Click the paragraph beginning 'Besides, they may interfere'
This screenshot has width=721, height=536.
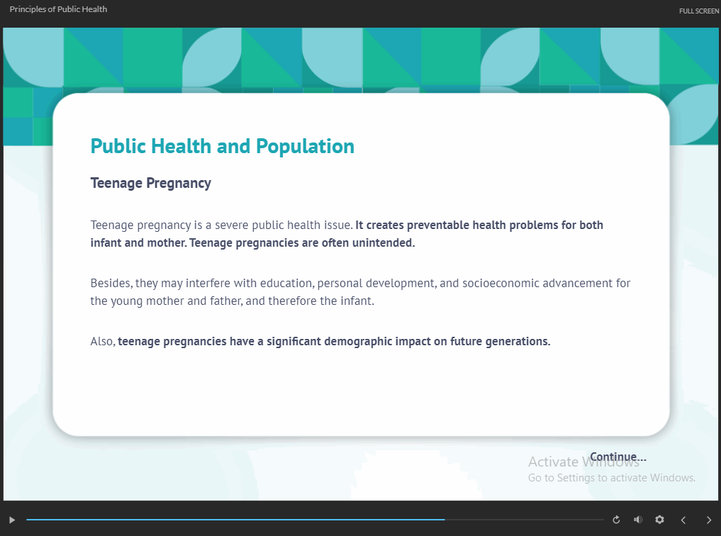point(360,292)
